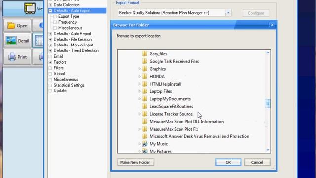Click the list view icon beside Detail
316x178 pixels.
(x=39, y=41)
